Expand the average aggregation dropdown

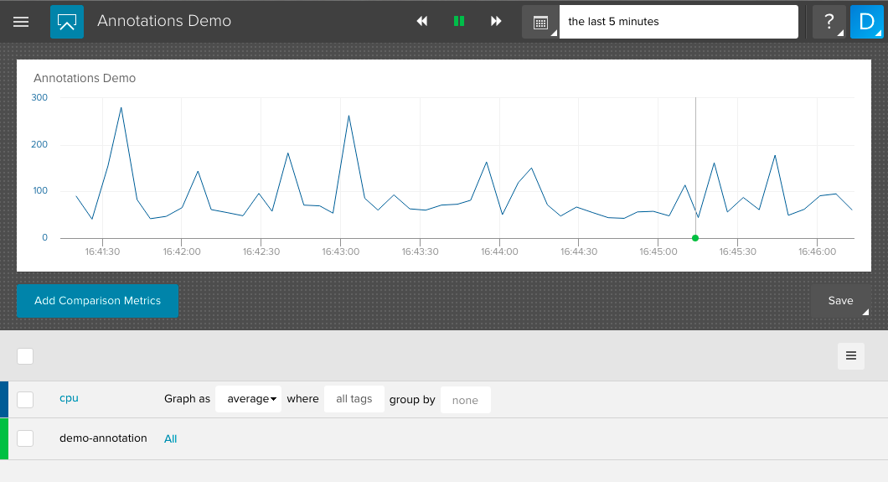click(x=251, y=399)
